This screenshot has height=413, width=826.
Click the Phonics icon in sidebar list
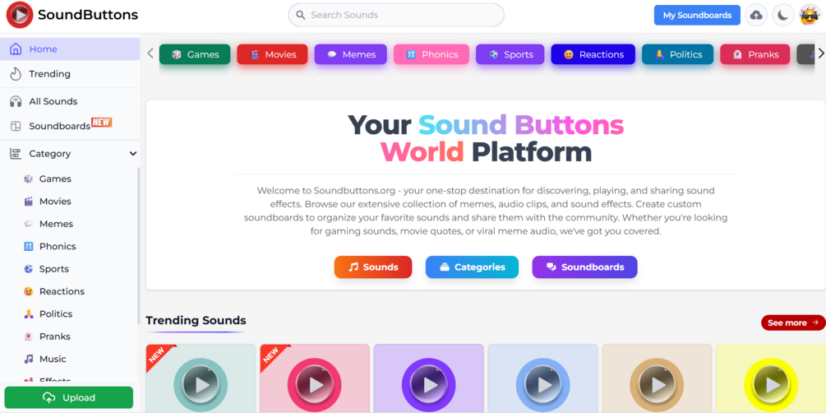(x=29, y=246)
